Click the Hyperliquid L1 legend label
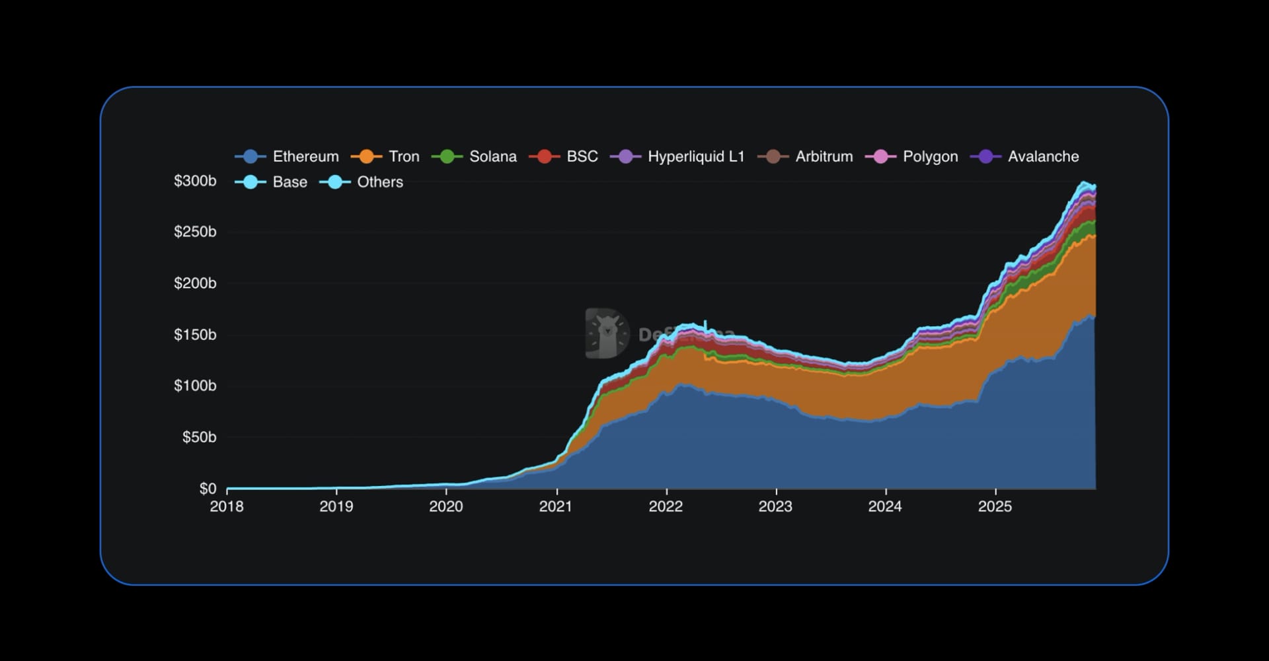The image size is (1269, 661). coord(696,157)
